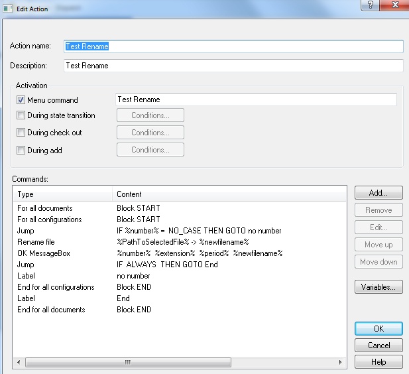Image resolution: width=409 pixels, height=374 pixels.
Task: Click the Cancel button
Action: click(379, 345)
